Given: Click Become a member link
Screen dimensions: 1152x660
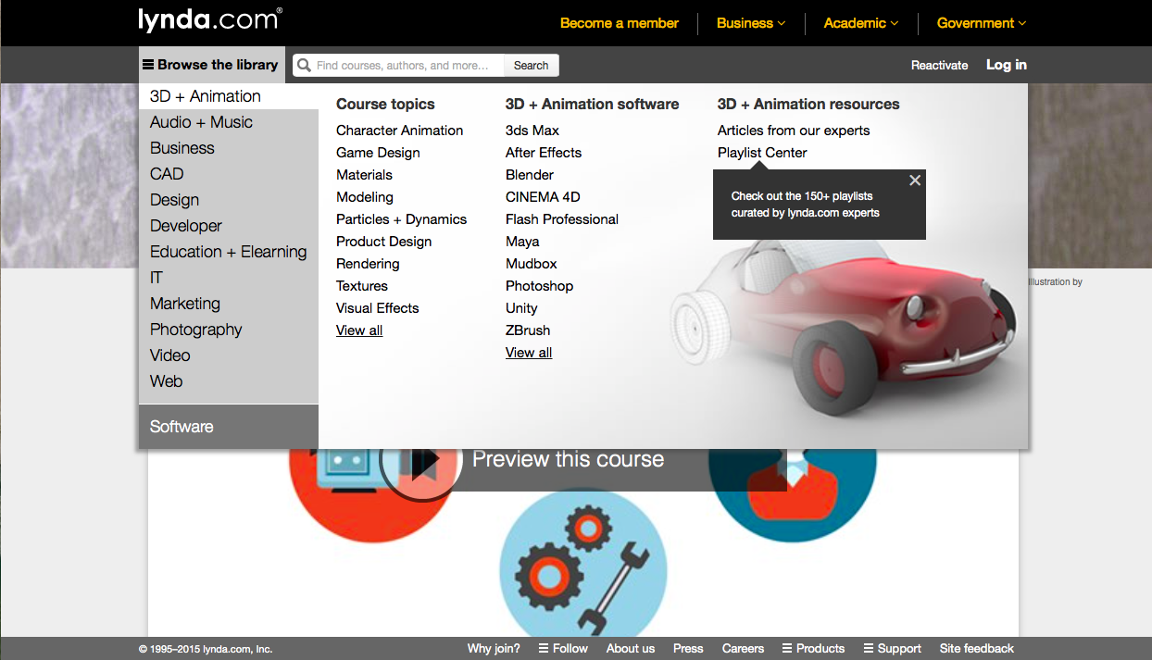Looking at the screenshot, I should [620, 23].
